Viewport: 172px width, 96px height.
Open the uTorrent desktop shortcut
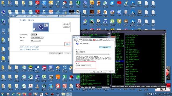112,22
